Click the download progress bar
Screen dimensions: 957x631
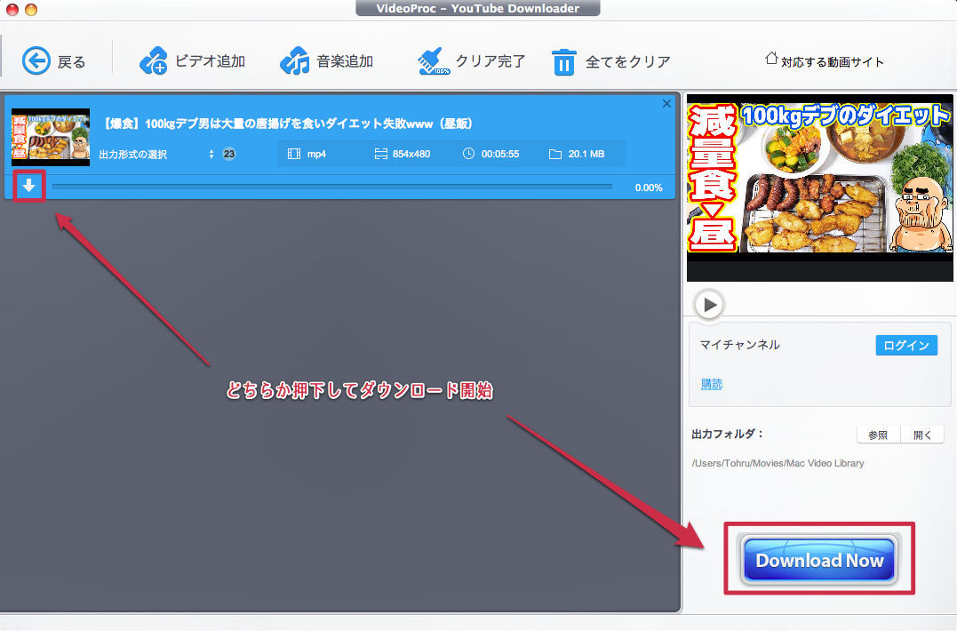coord(332,187)
